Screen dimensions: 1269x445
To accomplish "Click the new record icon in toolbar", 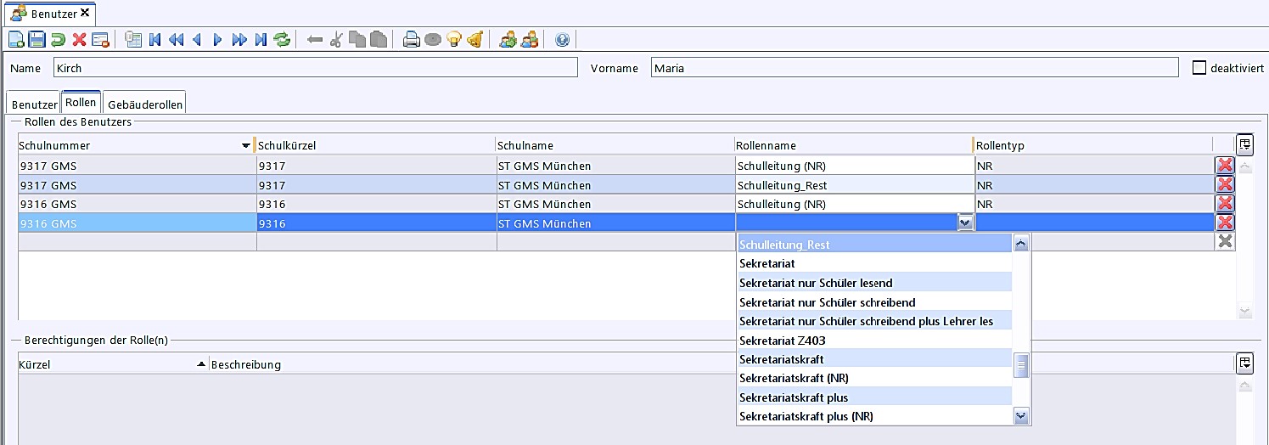I will [16, 39].
